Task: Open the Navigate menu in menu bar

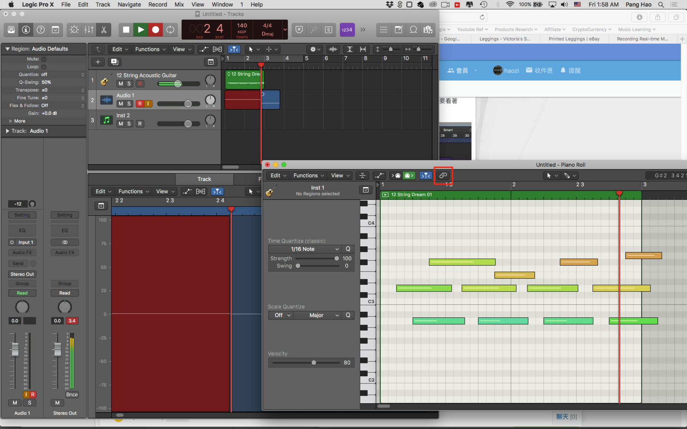Action: tap(129, 4)
